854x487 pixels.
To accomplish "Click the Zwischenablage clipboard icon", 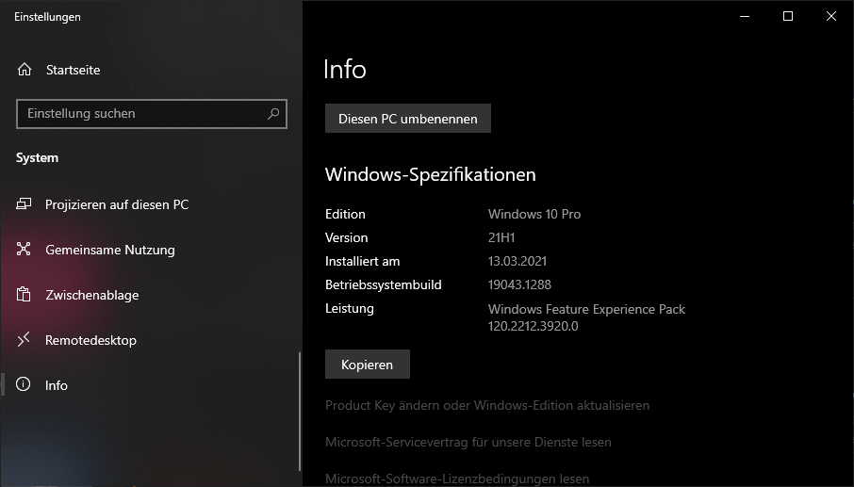I will pyautogui.click(x=24, y=295).
